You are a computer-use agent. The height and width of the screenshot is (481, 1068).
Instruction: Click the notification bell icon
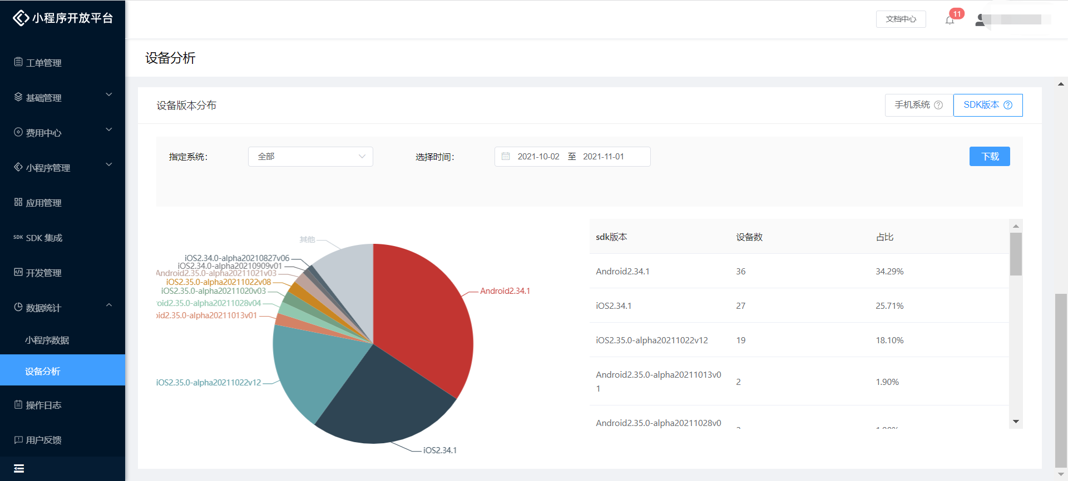[x=950, y=21]
